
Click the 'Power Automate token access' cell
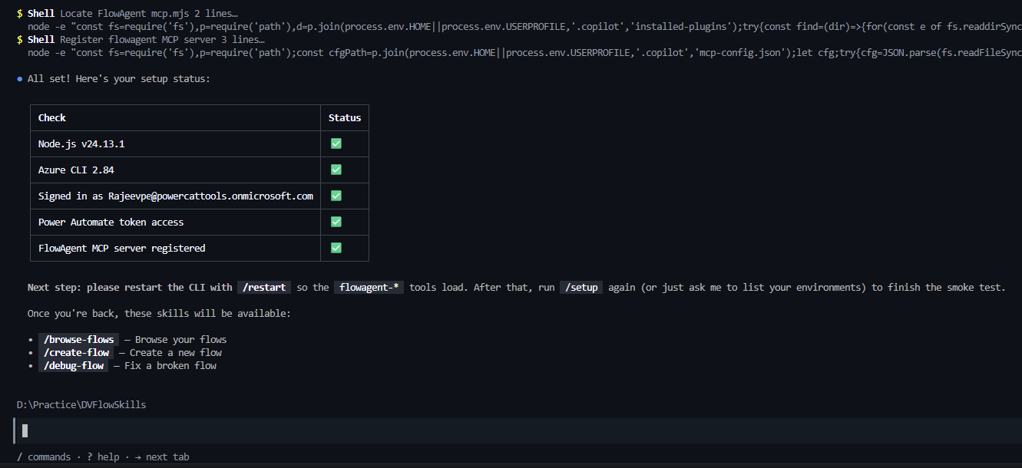(176, 222)
